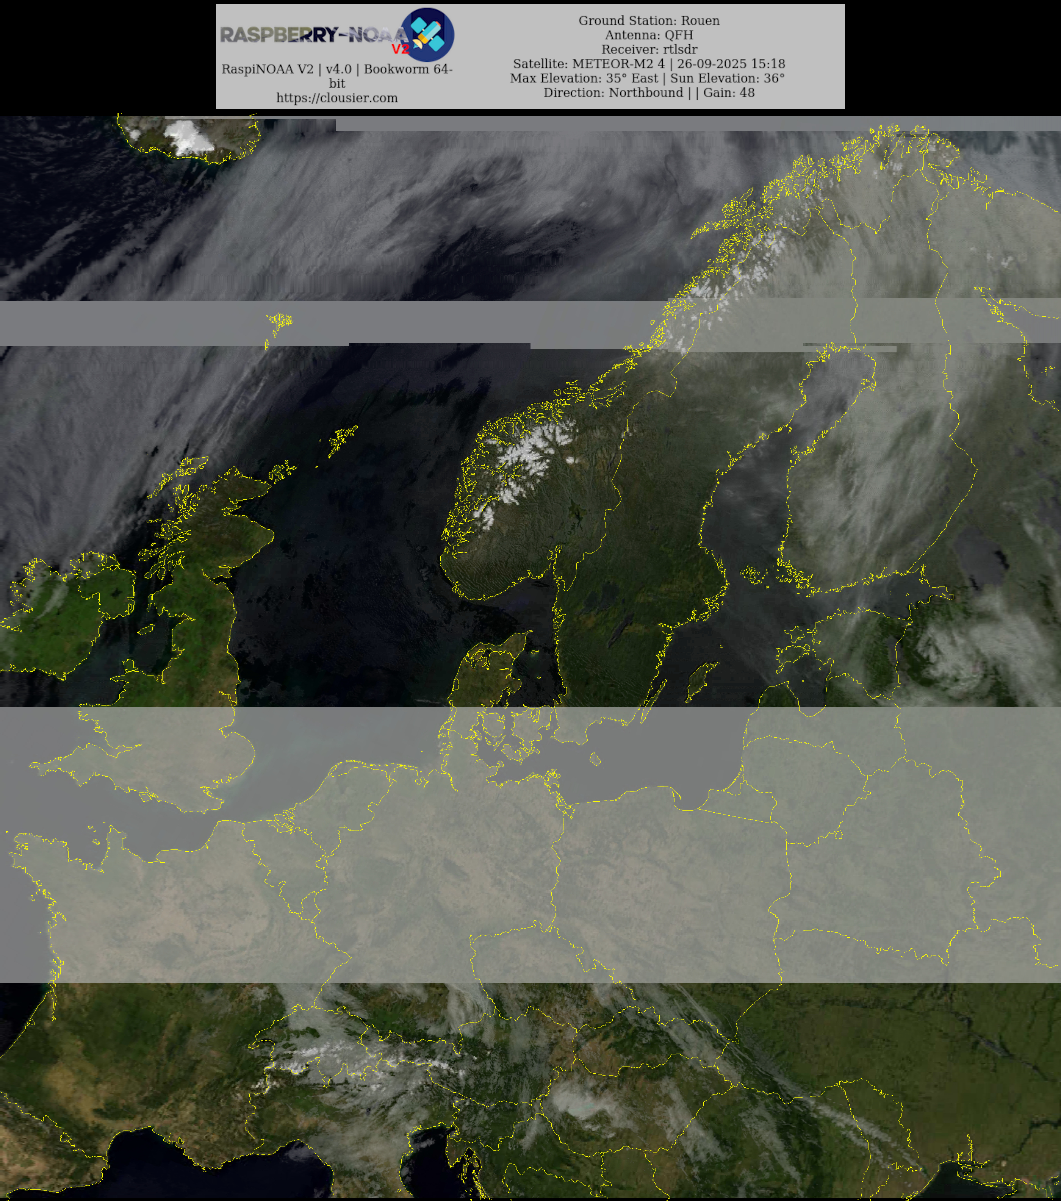Click the Faroe Islands outline
Viewport: 1061px width, 1201px height.
click(x=281, y=321)
